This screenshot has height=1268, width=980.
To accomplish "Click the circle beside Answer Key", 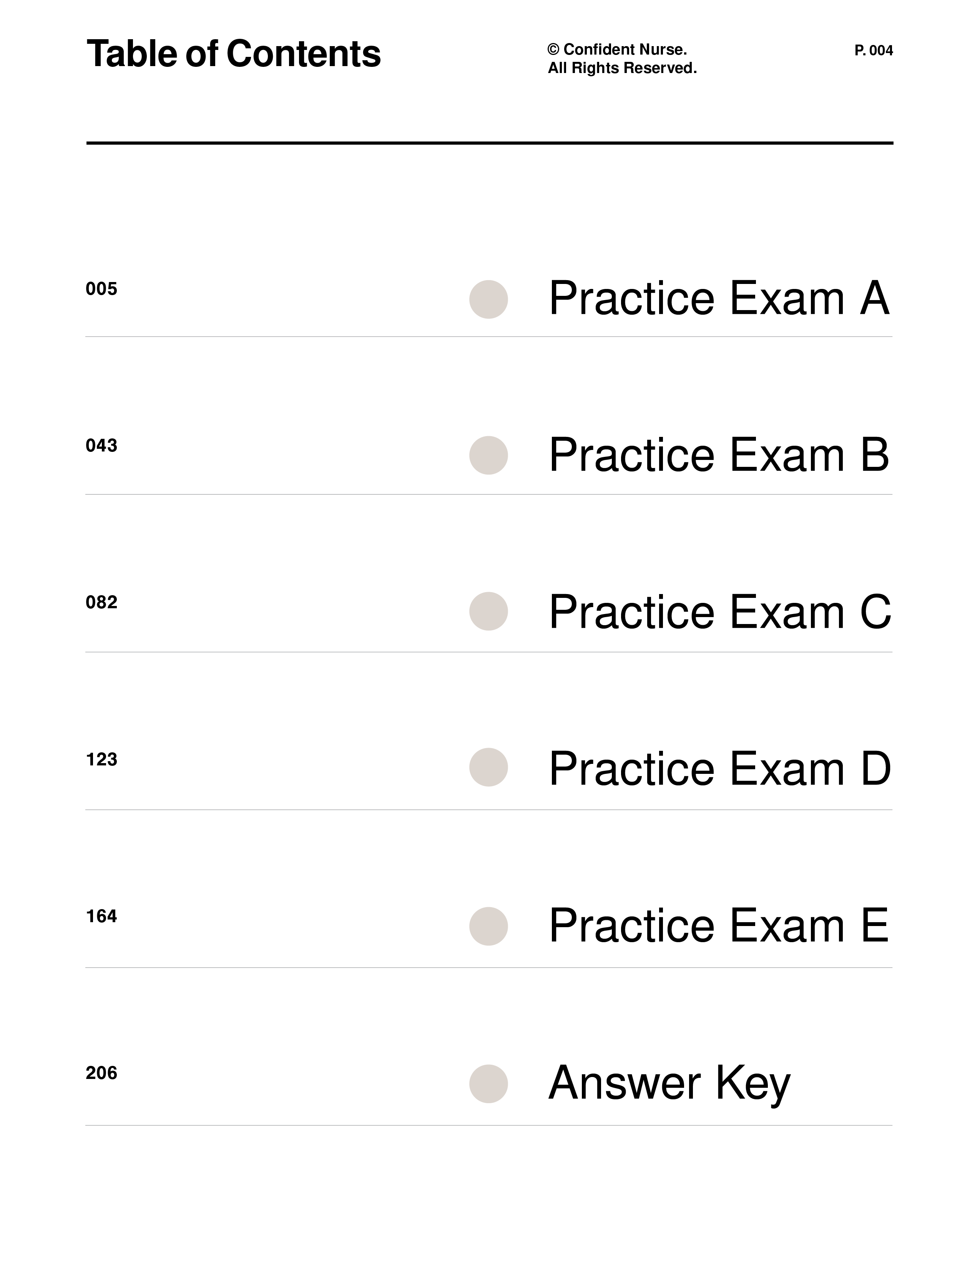I will tap(488, 1084).
